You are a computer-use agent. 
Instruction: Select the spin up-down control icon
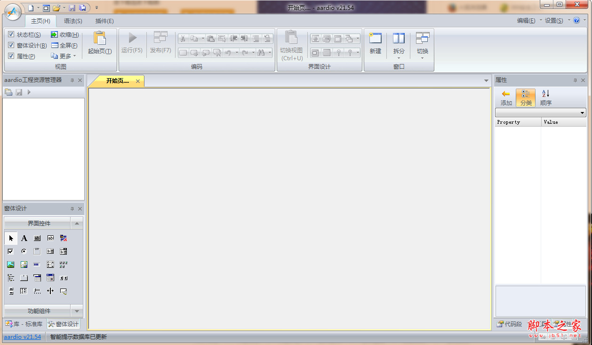click(x=11, y=291)
